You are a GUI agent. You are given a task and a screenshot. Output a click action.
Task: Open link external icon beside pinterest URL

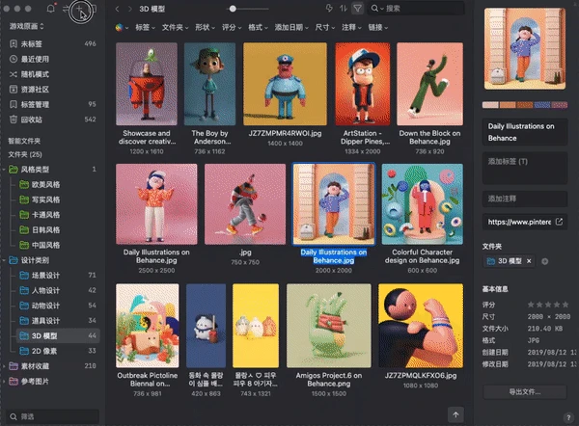pyautogui.click(x=559, y=222)
